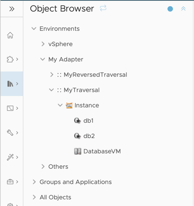Open the wrench troubleshooting icon in the sidebar

[x=10, y=133]
